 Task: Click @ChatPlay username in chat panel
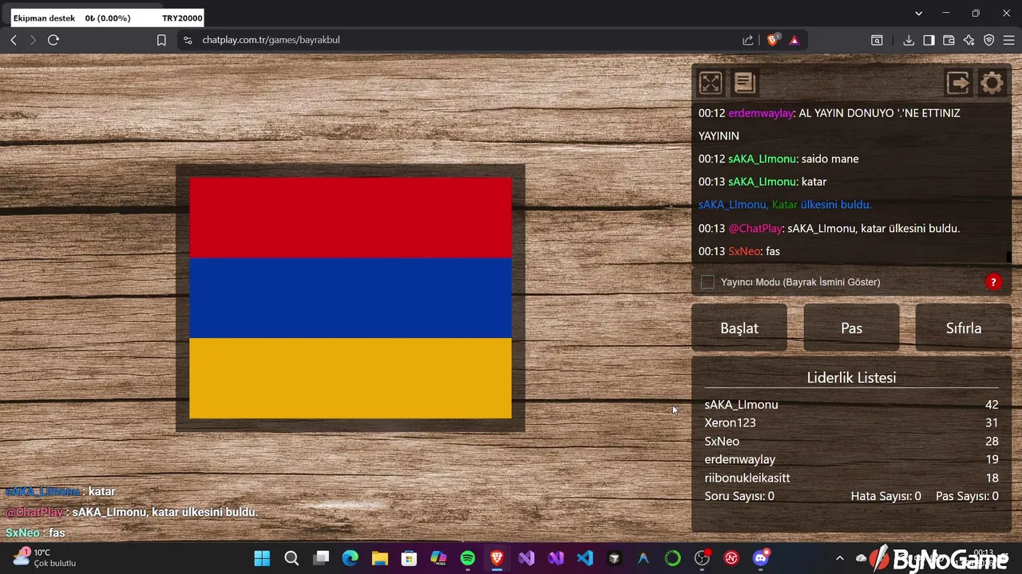click(755, 228)
